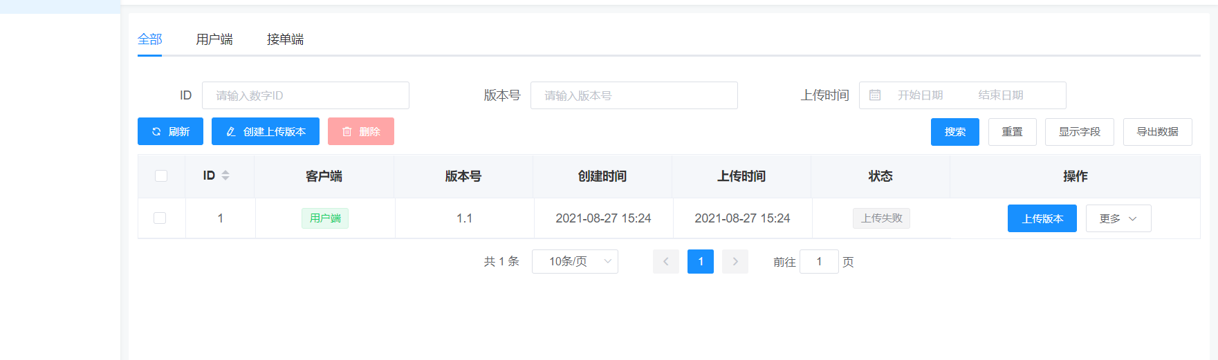Click the 共 1 条 total count text
The image size is (1218, 360).
501,261
